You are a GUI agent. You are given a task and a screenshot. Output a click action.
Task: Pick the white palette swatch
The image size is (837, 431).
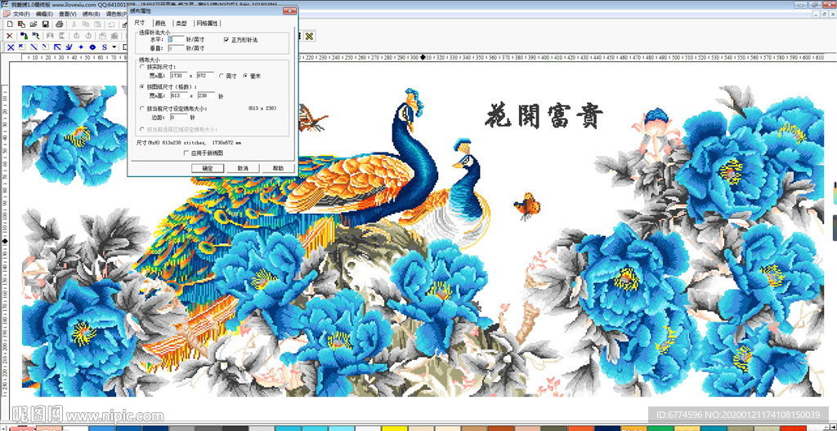click(x=75, y=429)
